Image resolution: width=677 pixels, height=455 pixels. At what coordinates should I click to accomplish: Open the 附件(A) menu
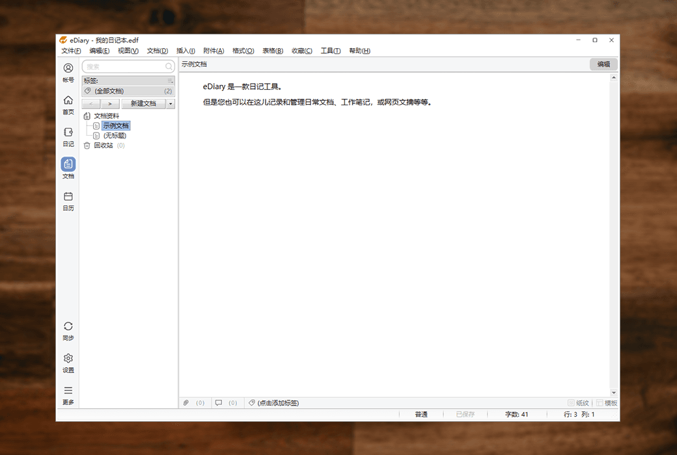[x=214, y=51]
